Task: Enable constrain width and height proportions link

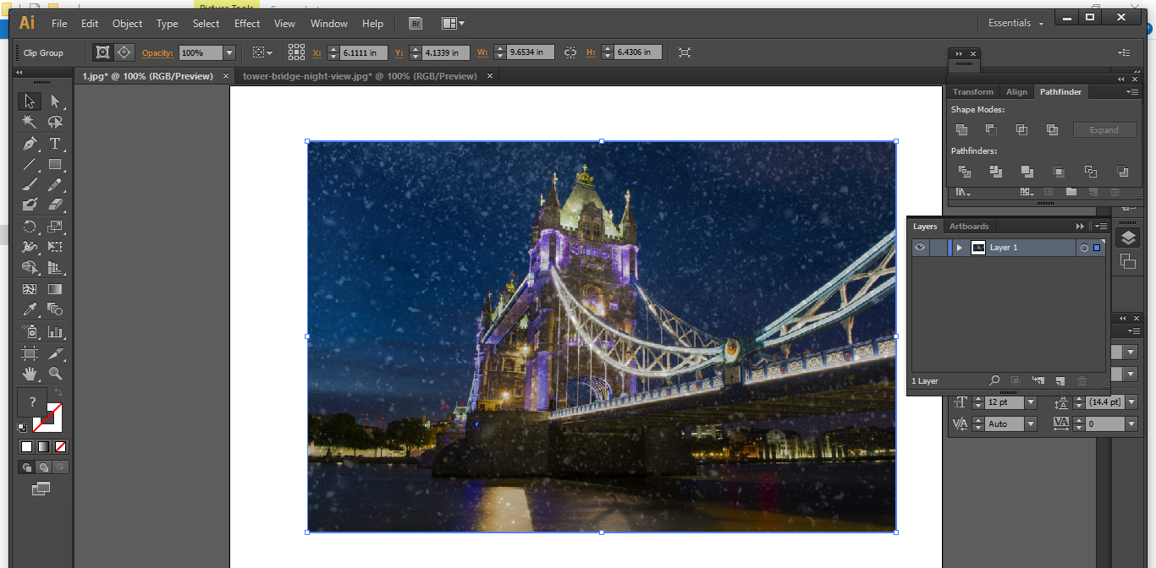Action: pos(570,52)
